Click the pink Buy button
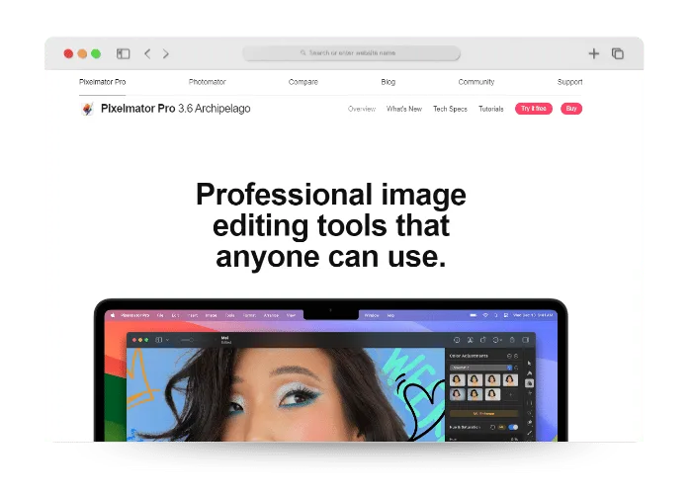This screenshot has height=494, width=692. click(x=571, y=109)
